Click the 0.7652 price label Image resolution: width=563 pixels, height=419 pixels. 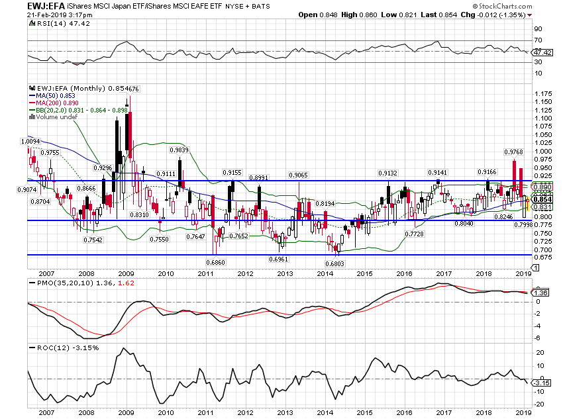pyautogui.click(x=238, y=236)
